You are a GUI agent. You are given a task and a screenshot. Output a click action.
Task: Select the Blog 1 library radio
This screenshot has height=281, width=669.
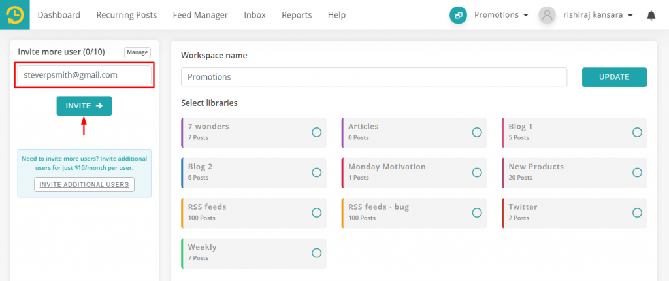tap(637, 133)
